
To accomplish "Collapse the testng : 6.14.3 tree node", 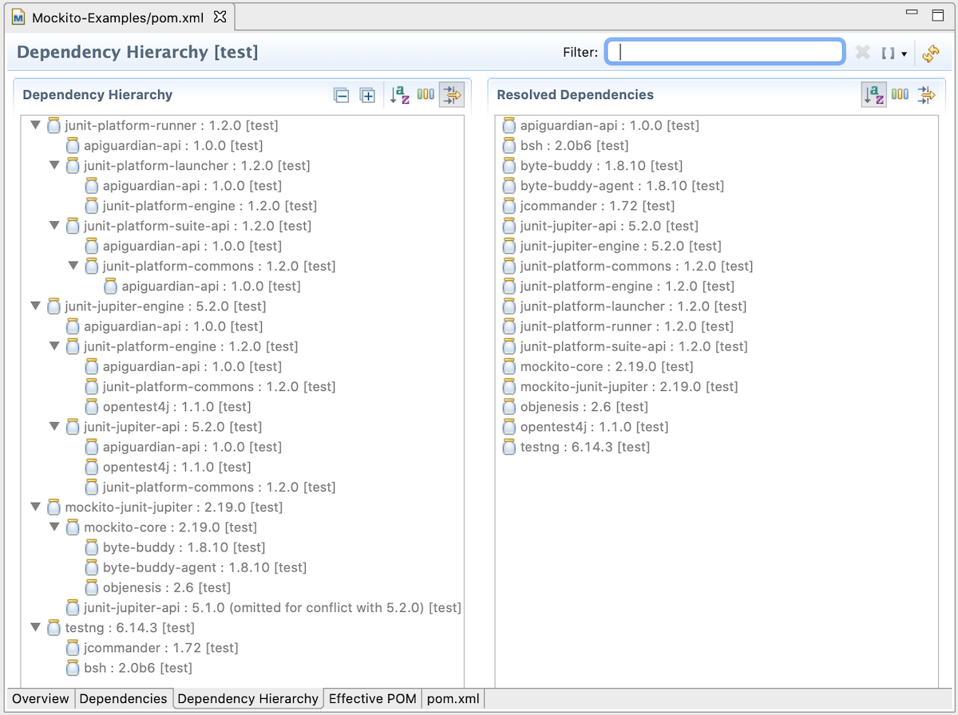I will tap(36, 627).
